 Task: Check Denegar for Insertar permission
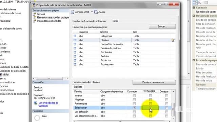(166, 96)
